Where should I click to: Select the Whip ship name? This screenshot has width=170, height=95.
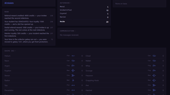(88, 66)
